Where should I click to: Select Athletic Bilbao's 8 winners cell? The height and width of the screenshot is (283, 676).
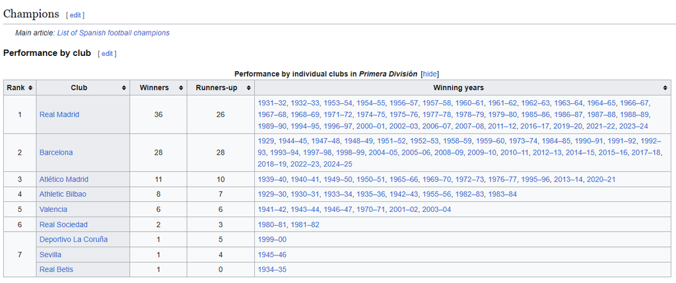click(158, 194)
